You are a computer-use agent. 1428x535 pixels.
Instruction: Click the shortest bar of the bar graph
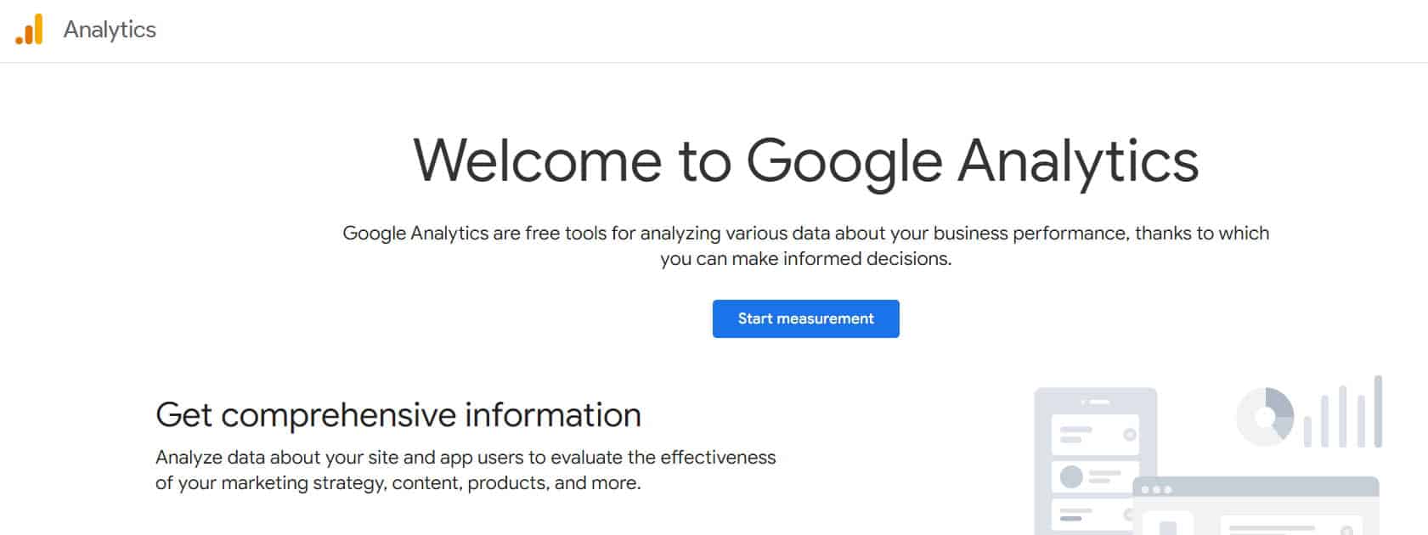(1308, 430)
